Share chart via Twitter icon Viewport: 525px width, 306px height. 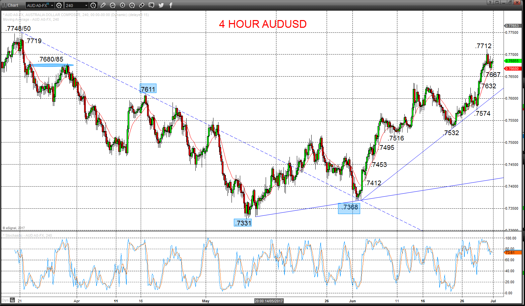click(x=161, y=5)
